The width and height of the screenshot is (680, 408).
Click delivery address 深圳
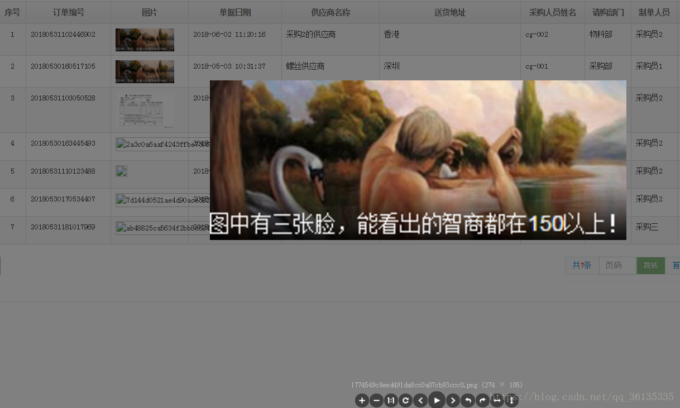392,66
